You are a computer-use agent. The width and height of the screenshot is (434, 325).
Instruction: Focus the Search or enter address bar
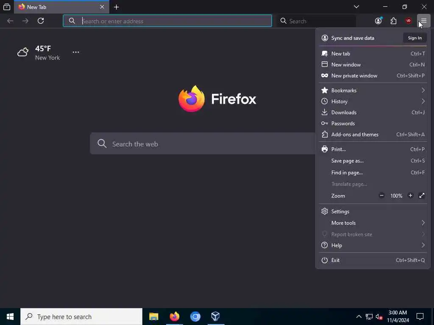tap(167, 21)
